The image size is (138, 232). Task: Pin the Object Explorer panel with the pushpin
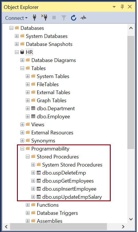coord(122,7)
